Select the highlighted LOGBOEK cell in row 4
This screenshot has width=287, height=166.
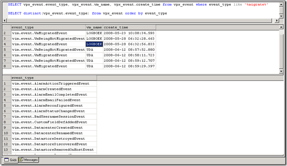94,44
